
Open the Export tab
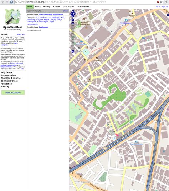pos(56,7)
